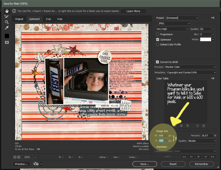Toggle the constrain proportions link icon
The height and width of the screenshot is (170, 221).
click(176, 138)
